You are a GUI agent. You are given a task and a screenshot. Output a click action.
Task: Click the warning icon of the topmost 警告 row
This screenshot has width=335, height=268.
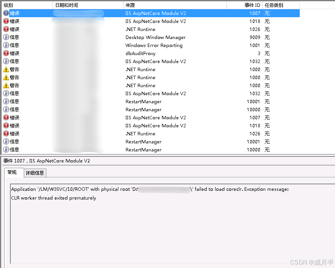coord(6,69)
